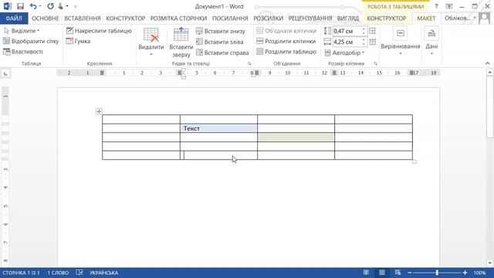Click the column width field 4,25 см
494x278 pixels.
pyautogui.click(x=347, y=42)
